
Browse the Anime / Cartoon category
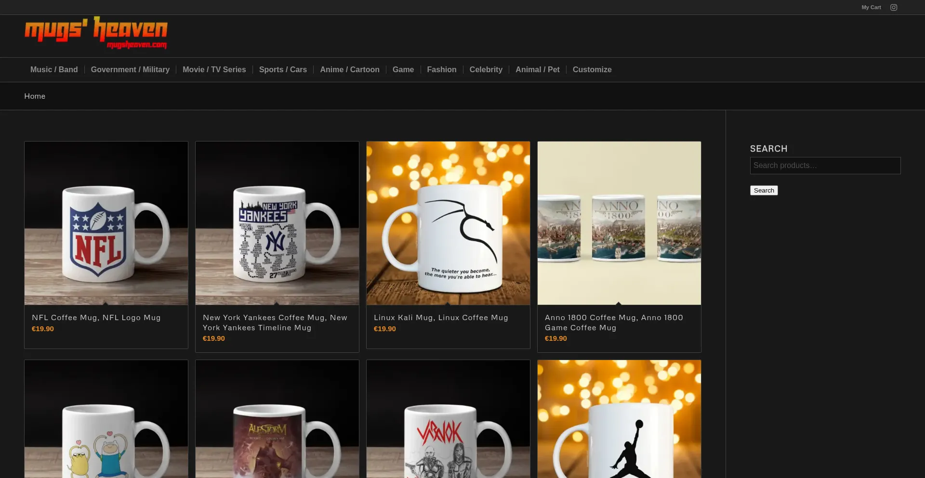tap(349, 70)
